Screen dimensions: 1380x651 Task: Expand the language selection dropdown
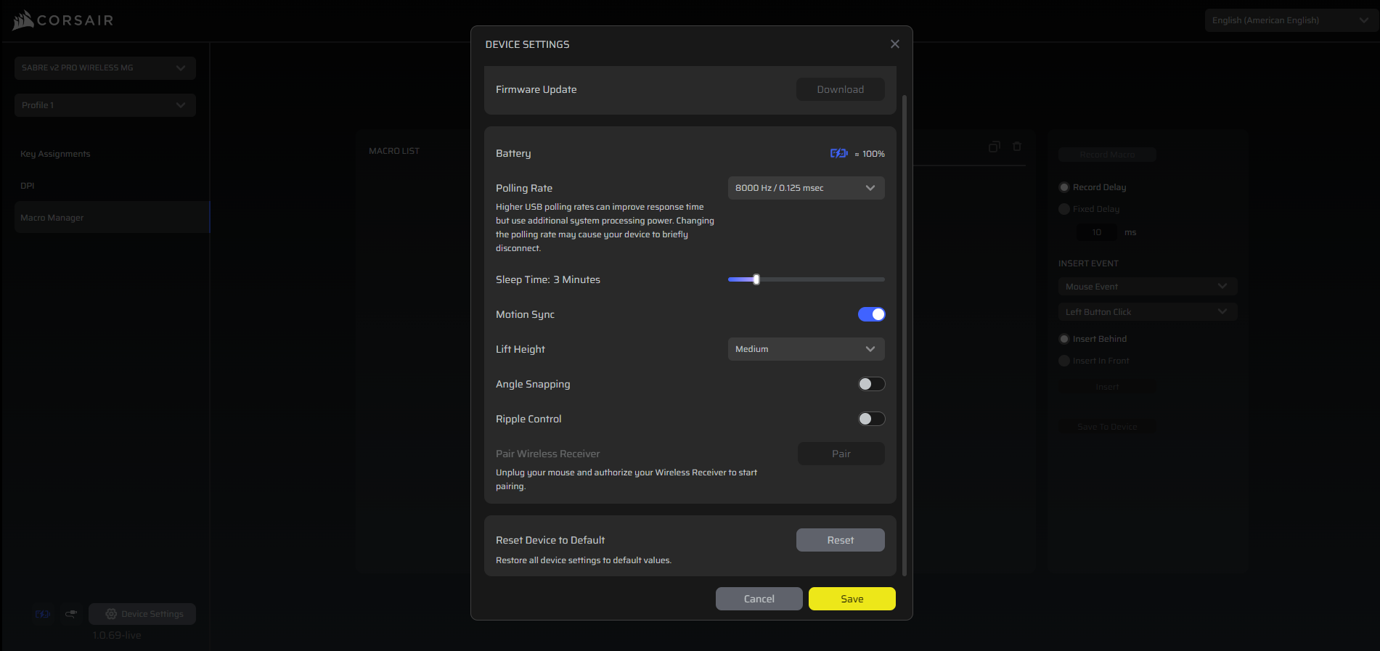coord(1289,20)
